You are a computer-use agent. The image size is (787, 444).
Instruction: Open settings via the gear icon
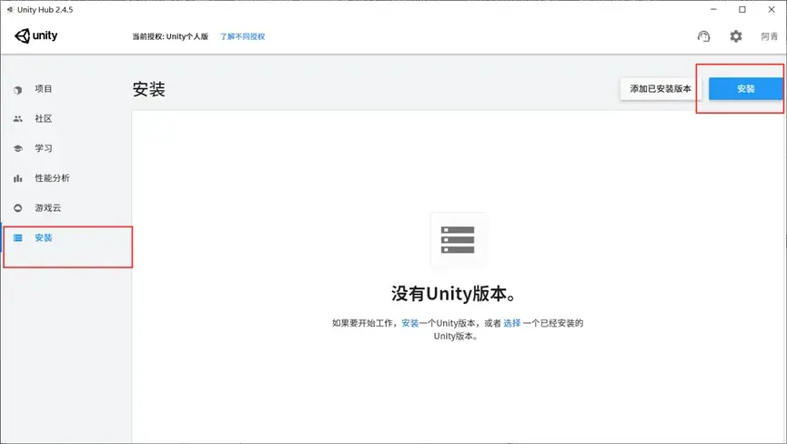[736, 36]
